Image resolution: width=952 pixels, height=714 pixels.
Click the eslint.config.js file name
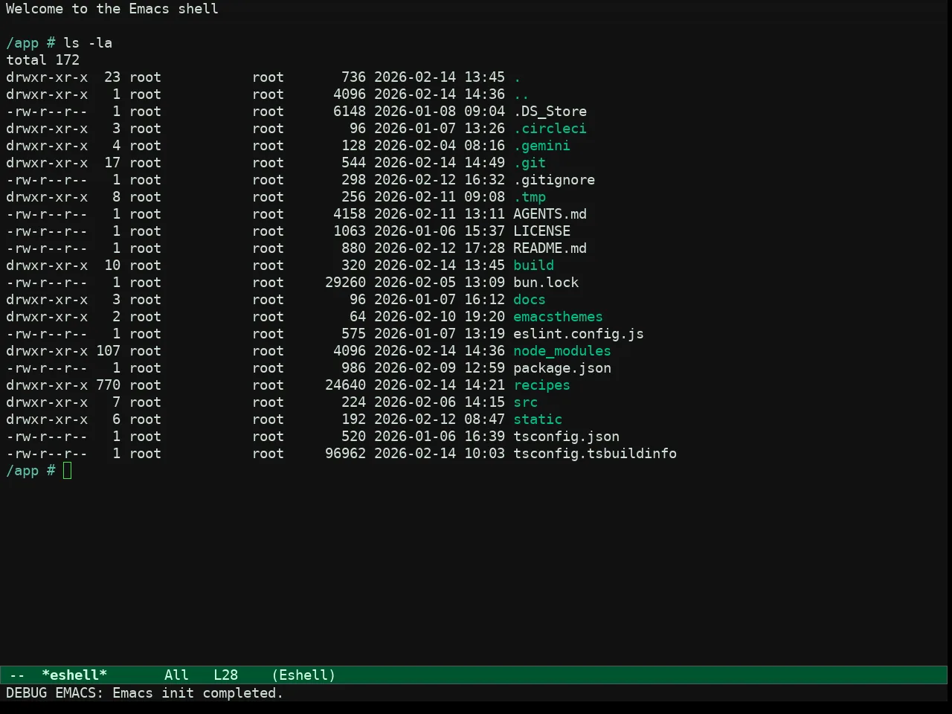[x=579, y=334]
